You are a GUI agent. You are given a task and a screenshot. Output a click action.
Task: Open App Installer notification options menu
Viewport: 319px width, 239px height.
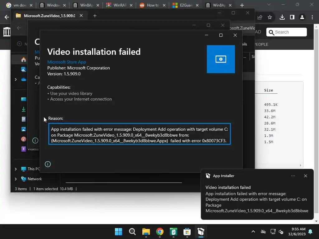293,176
